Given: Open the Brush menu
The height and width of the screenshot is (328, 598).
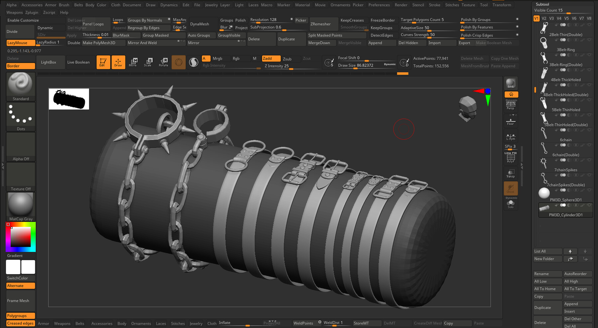Looking at the screenshot, I should click(64, 5).
